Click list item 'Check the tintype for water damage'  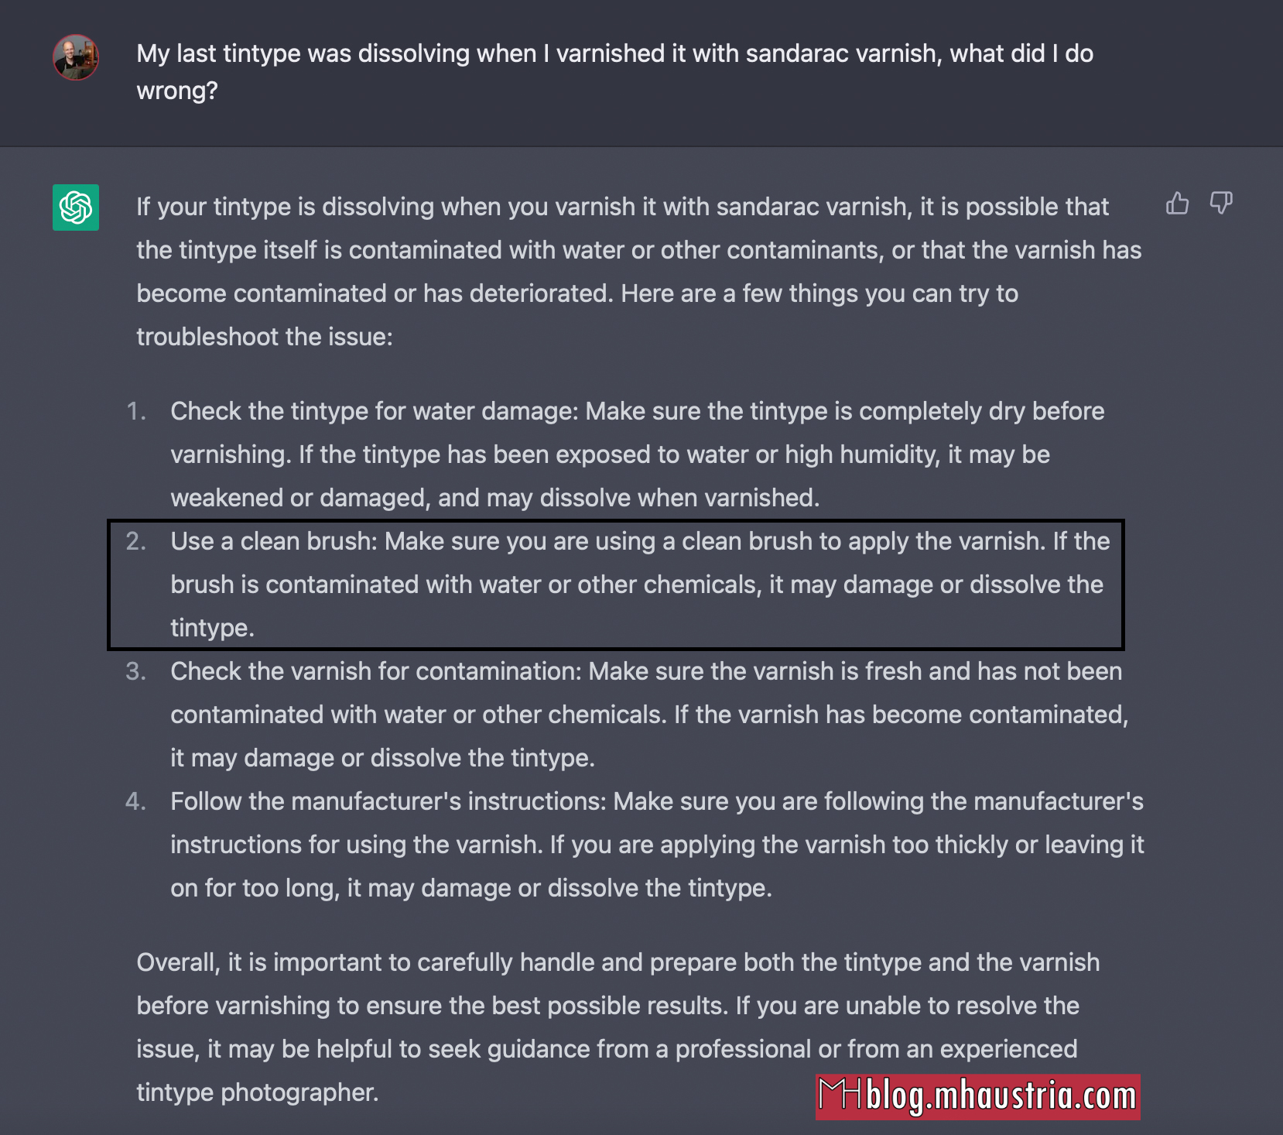[x=638, y=454]
